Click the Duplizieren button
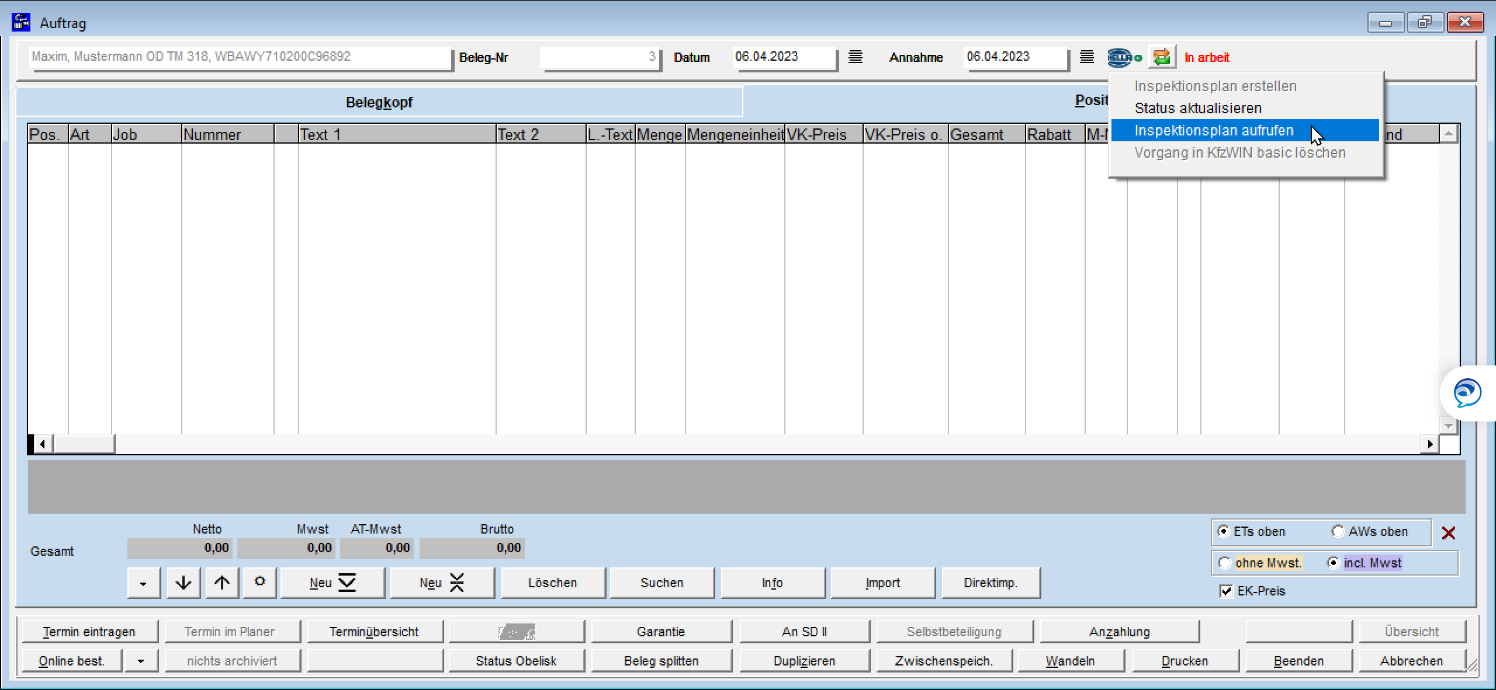 tap(804, 661)
